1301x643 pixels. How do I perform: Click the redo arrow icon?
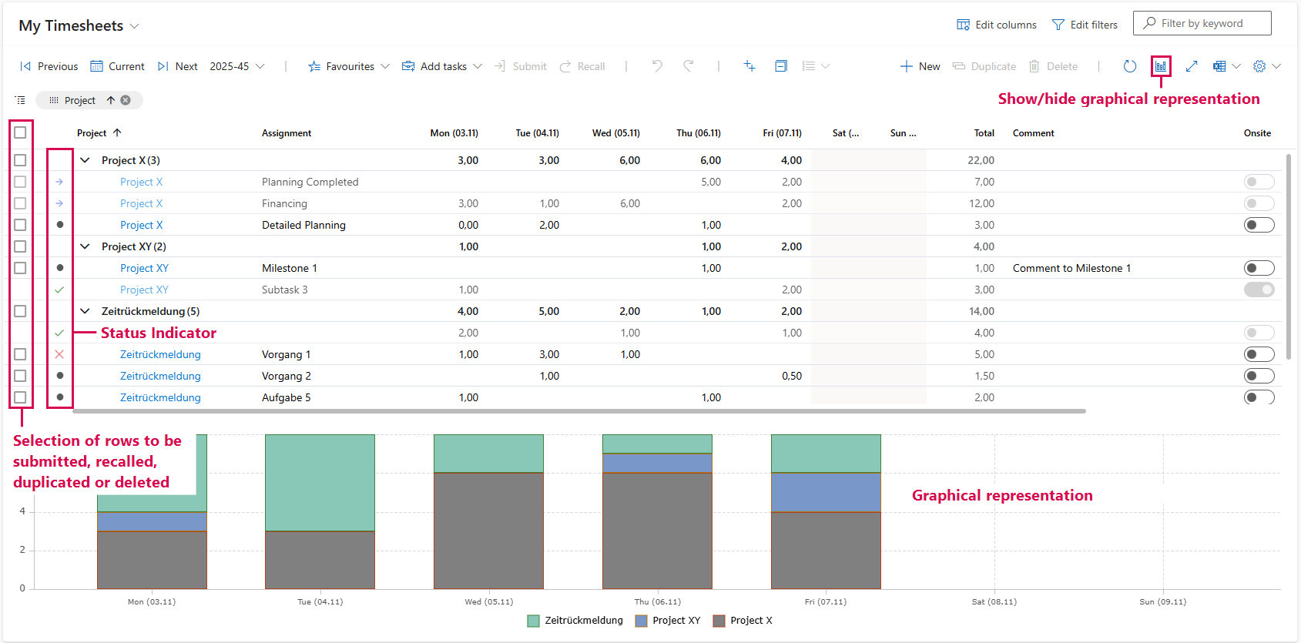[689, 66]
